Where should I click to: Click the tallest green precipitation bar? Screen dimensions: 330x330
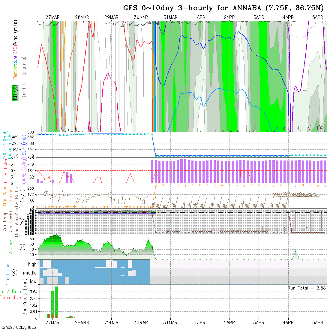(56, 302)
